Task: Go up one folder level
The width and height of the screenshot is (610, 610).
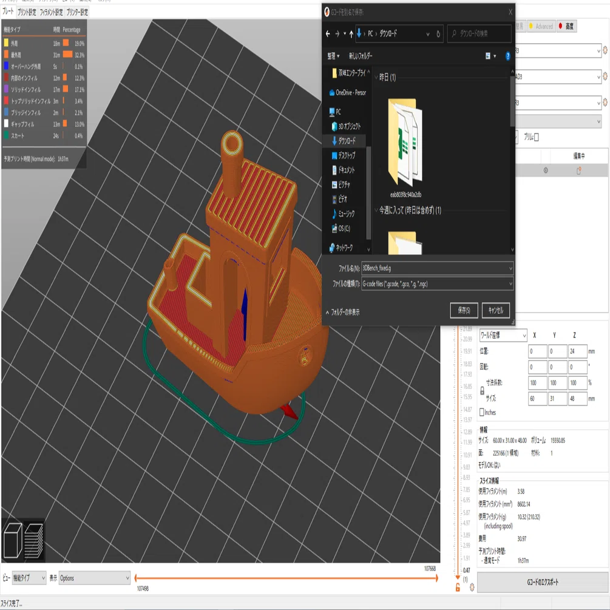Action: pyautogui.click(x=351, y=34)
